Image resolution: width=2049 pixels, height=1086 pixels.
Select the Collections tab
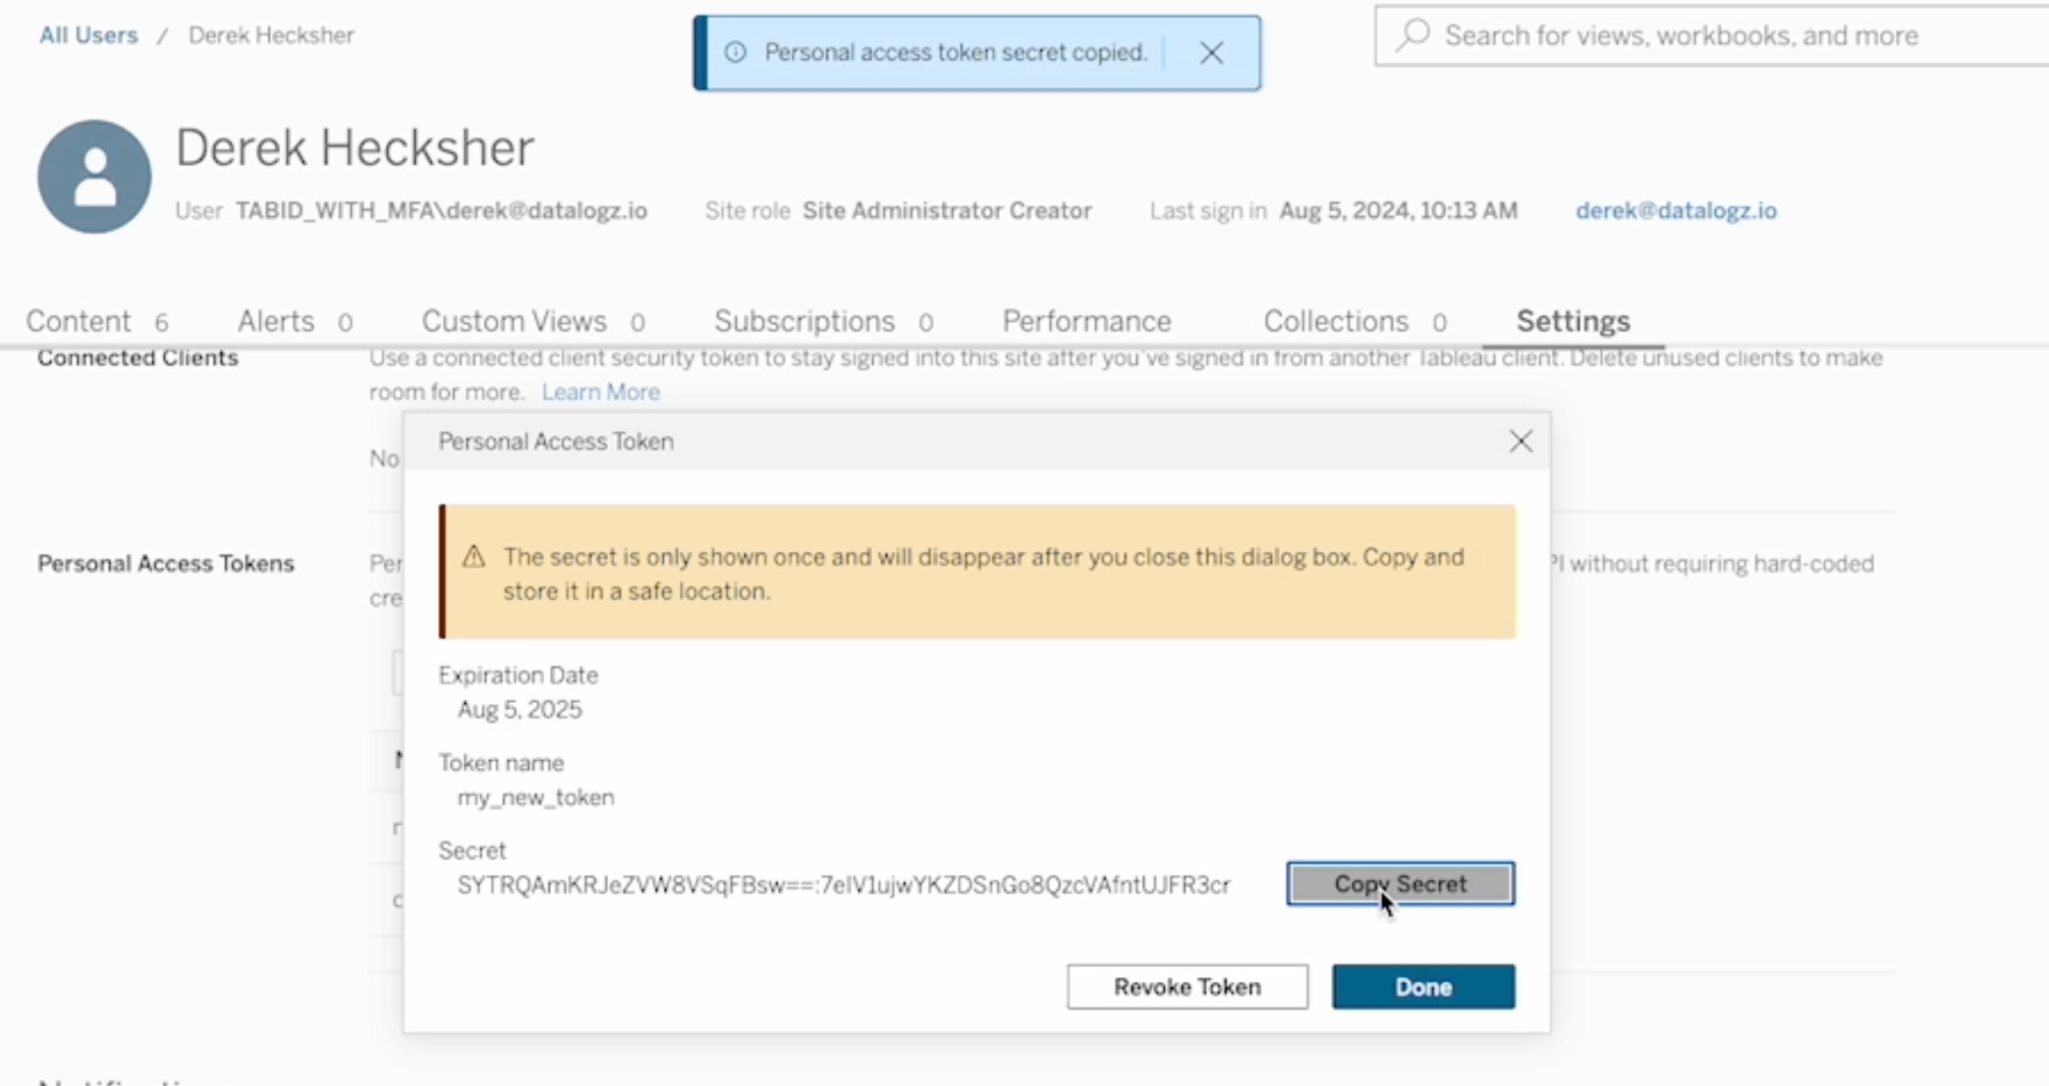[x=1335, y=322]
